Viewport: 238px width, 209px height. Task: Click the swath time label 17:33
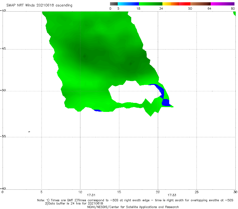pyautogui.click(x=172, y=195)
